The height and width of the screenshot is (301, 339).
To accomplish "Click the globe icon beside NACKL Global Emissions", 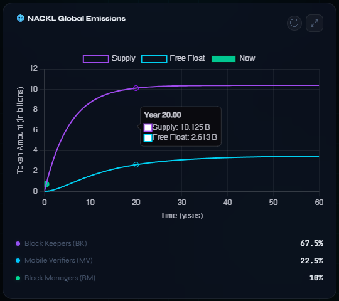I will coord(20,18).
